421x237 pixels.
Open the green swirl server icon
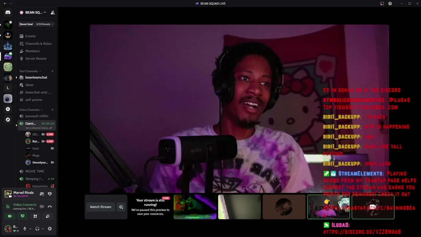click(x=8, y=67)
